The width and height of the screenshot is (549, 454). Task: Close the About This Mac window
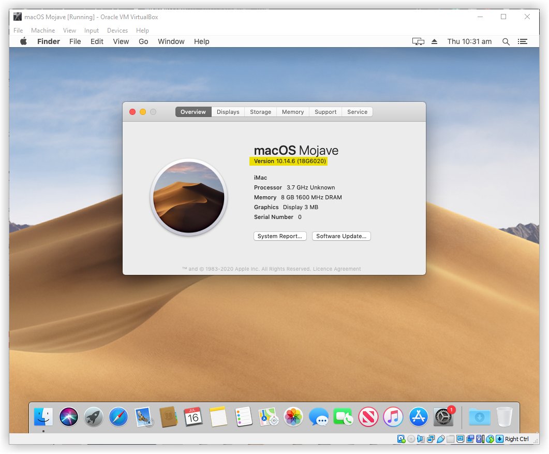[132, 112]
